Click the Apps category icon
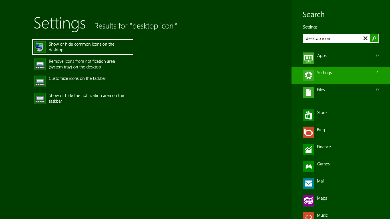Image resolution: width=390 pixels, height=219 pixels. [308, 58]
